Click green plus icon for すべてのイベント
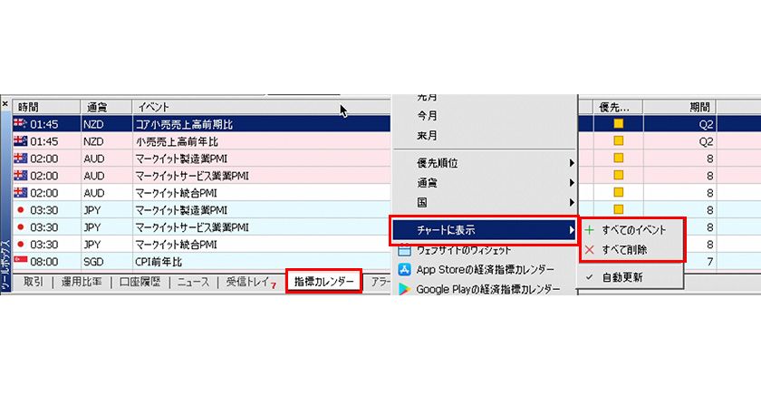The image size is (761, 395). click(x=589, y=230)
